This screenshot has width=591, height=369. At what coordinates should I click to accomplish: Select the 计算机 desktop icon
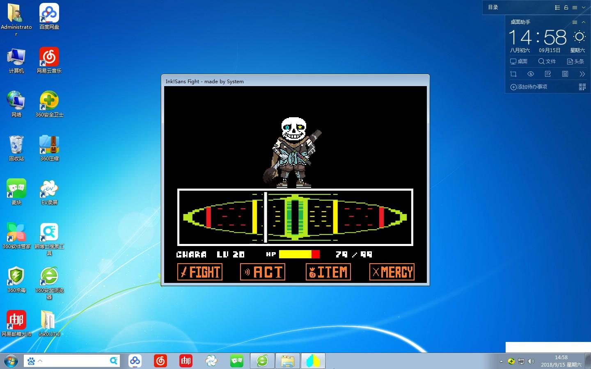(x=16, y=60)
